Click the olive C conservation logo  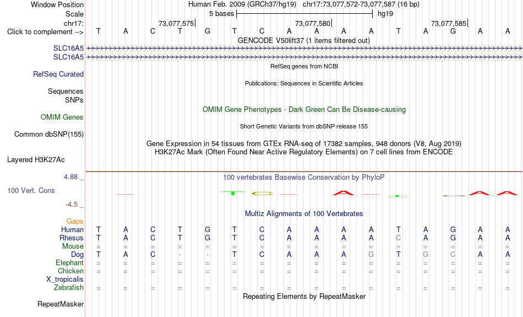pos(262,194)
